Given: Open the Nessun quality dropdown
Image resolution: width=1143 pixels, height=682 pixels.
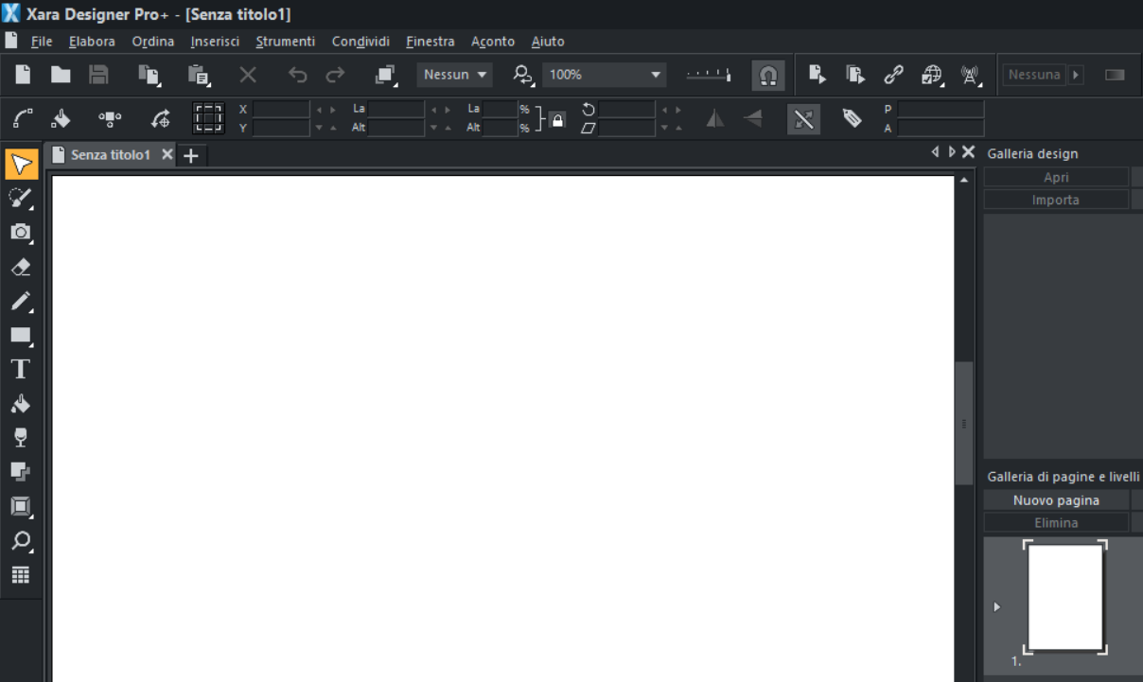Looking at the screenshot, I should click(x=455, y=75).
